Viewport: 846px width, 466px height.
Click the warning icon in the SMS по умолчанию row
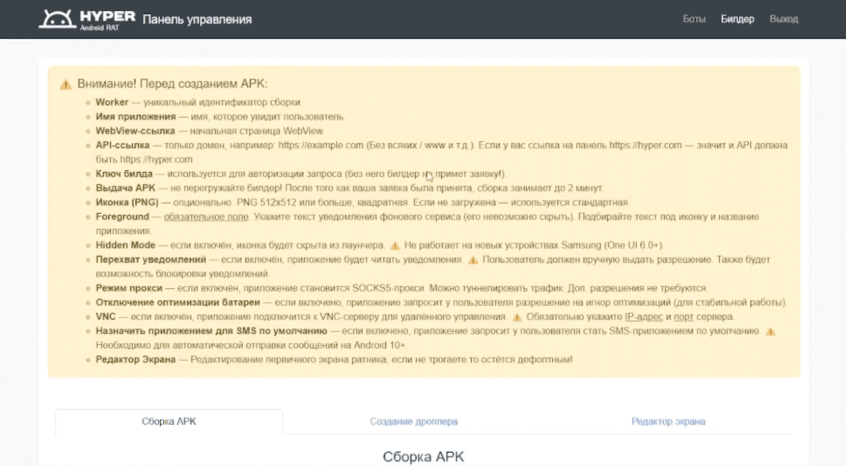pos(770,332)
